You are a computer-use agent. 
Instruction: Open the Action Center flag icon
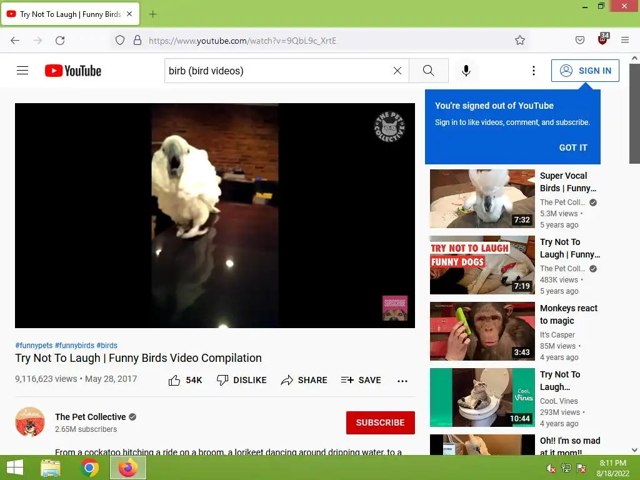click(581, 468)
